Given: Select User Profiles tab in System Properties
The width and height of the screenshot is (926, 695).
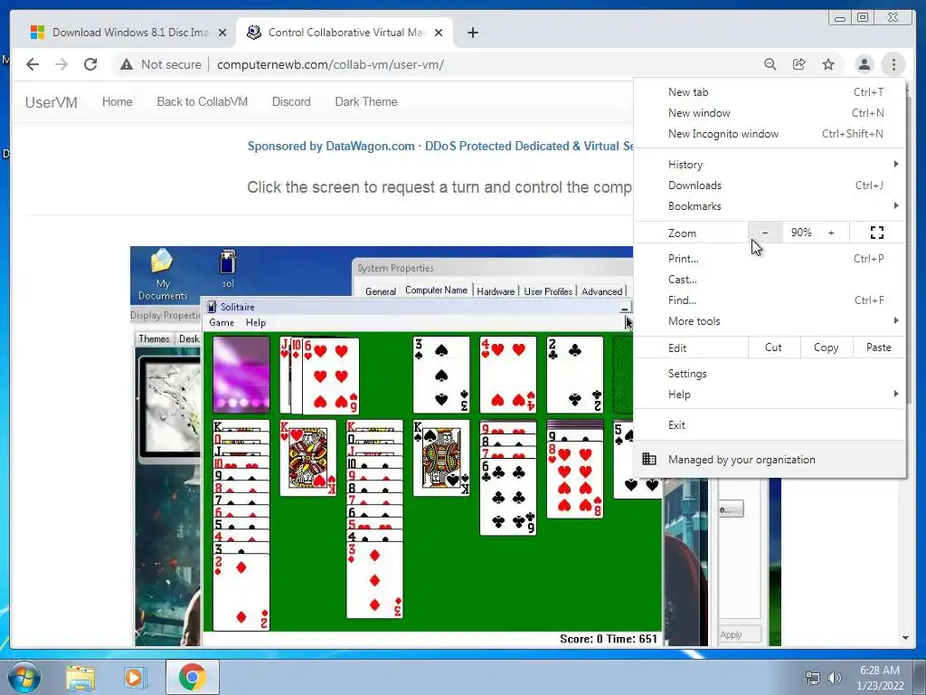Looking at the screenshot, I should point(548,291).
